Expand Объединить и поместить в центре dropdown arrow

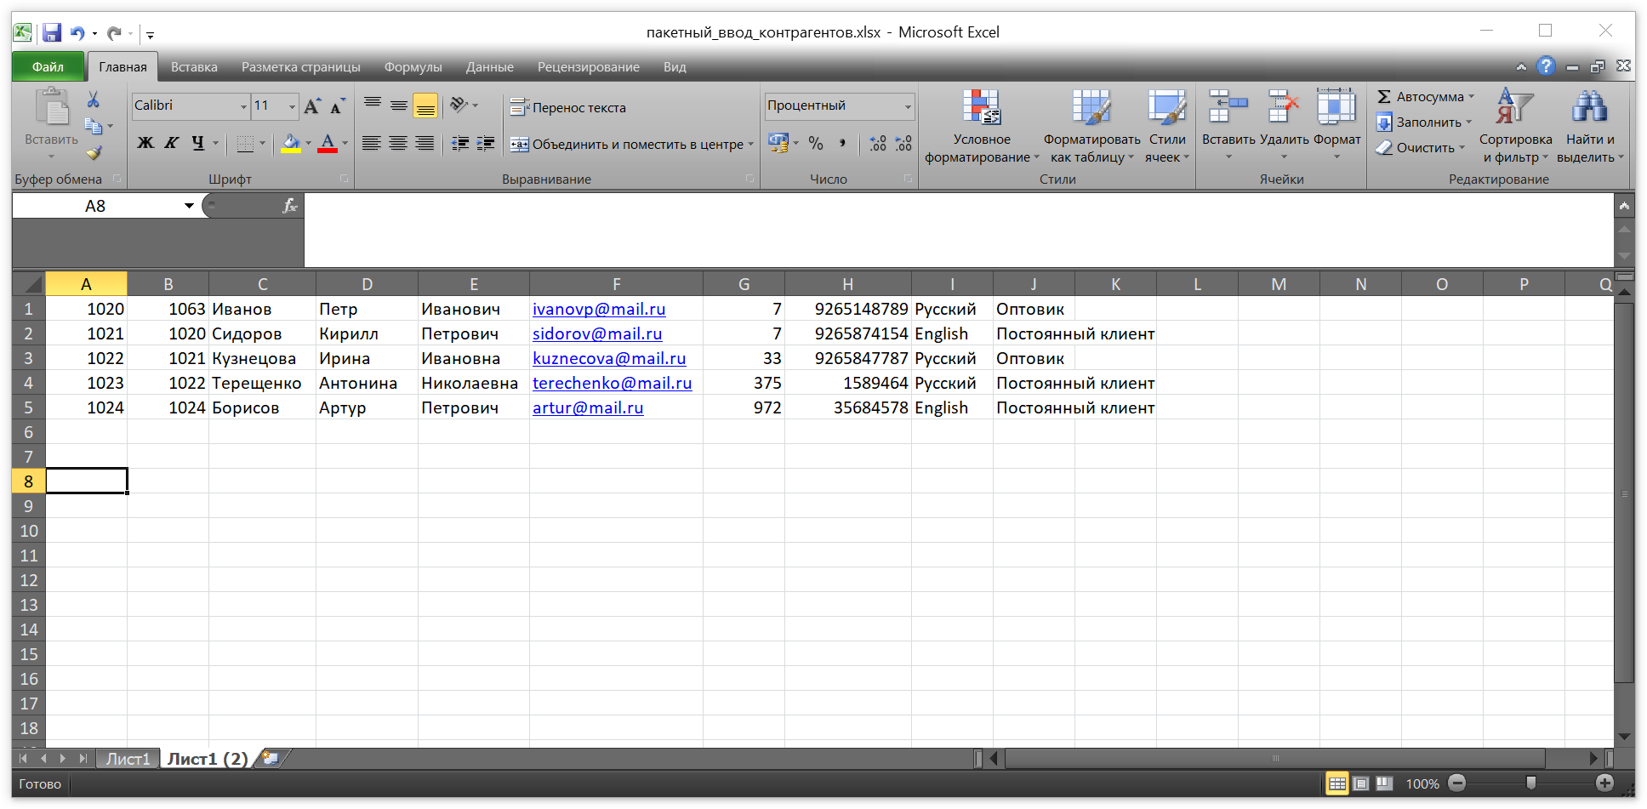(750, 144)
